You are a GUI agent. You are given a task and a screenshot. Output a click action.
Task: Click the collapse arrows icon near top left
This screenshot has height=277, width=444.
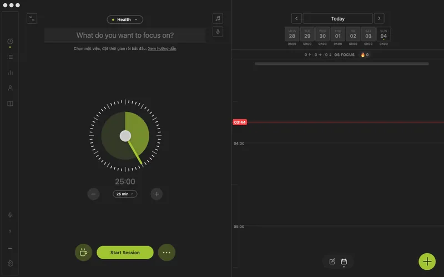point(32,19)
